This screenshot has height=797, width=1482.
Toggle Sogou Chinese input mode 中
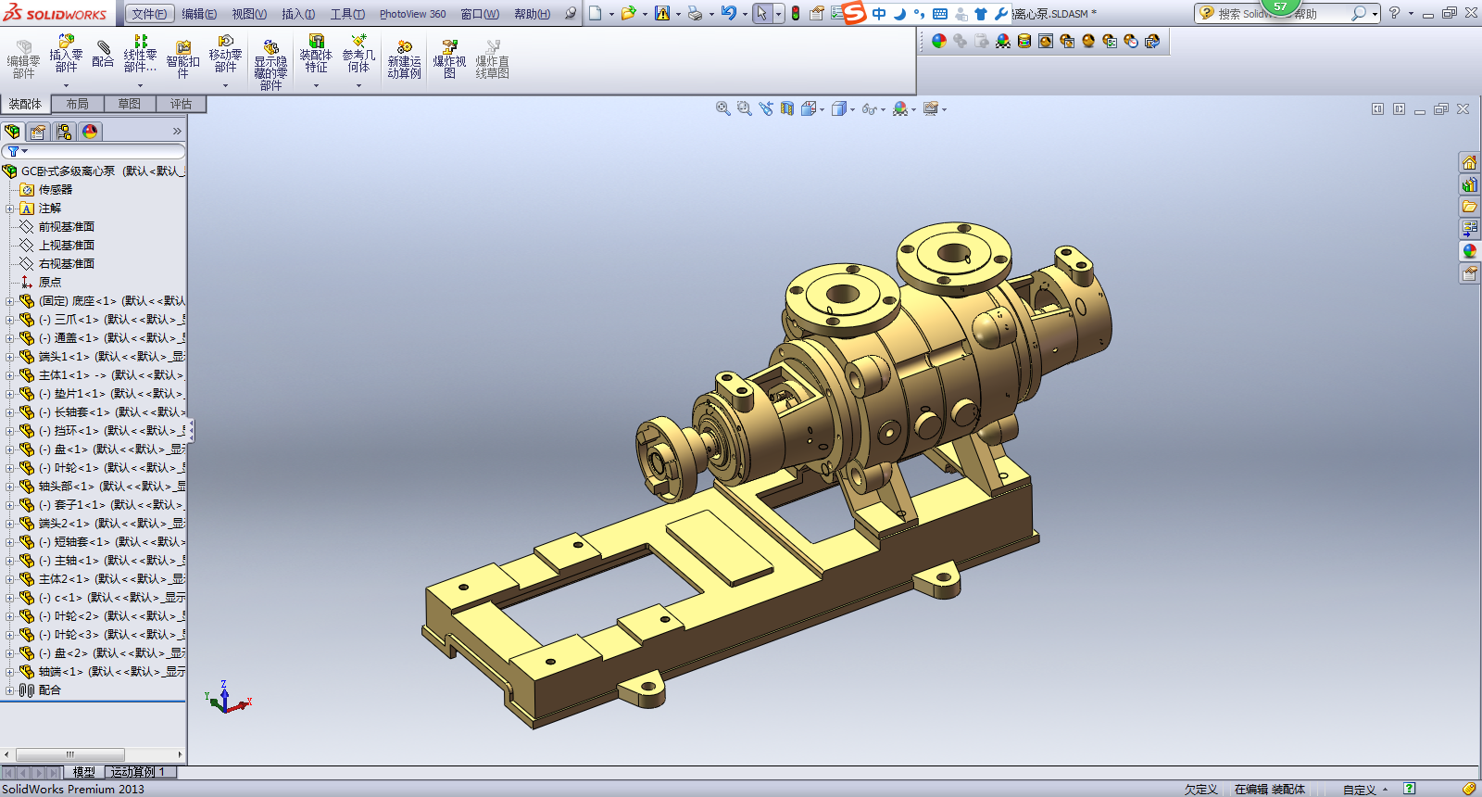(879, 13)
